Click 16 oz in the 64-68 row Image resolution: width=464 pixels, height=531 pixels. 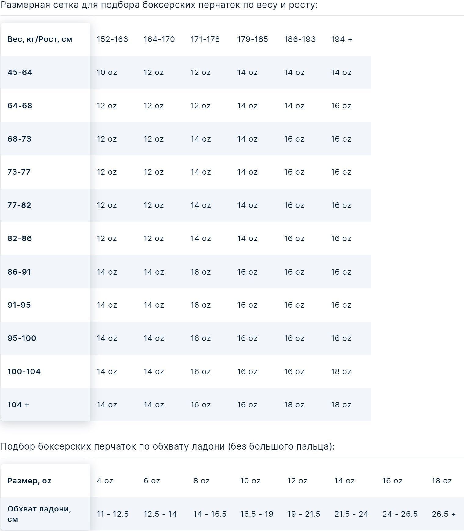(341, 106)
